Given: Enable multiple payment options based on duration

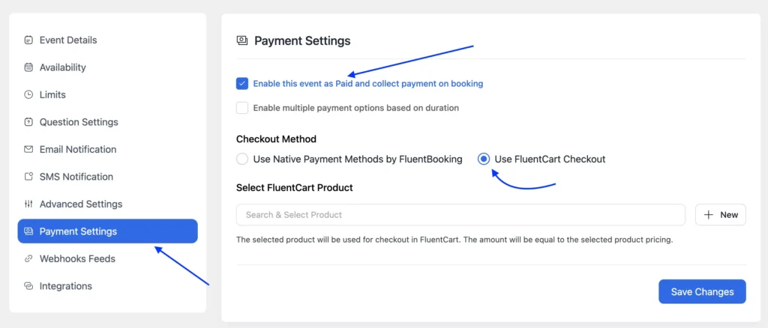Looking at the screenshot, I should [x=242, y=108].
